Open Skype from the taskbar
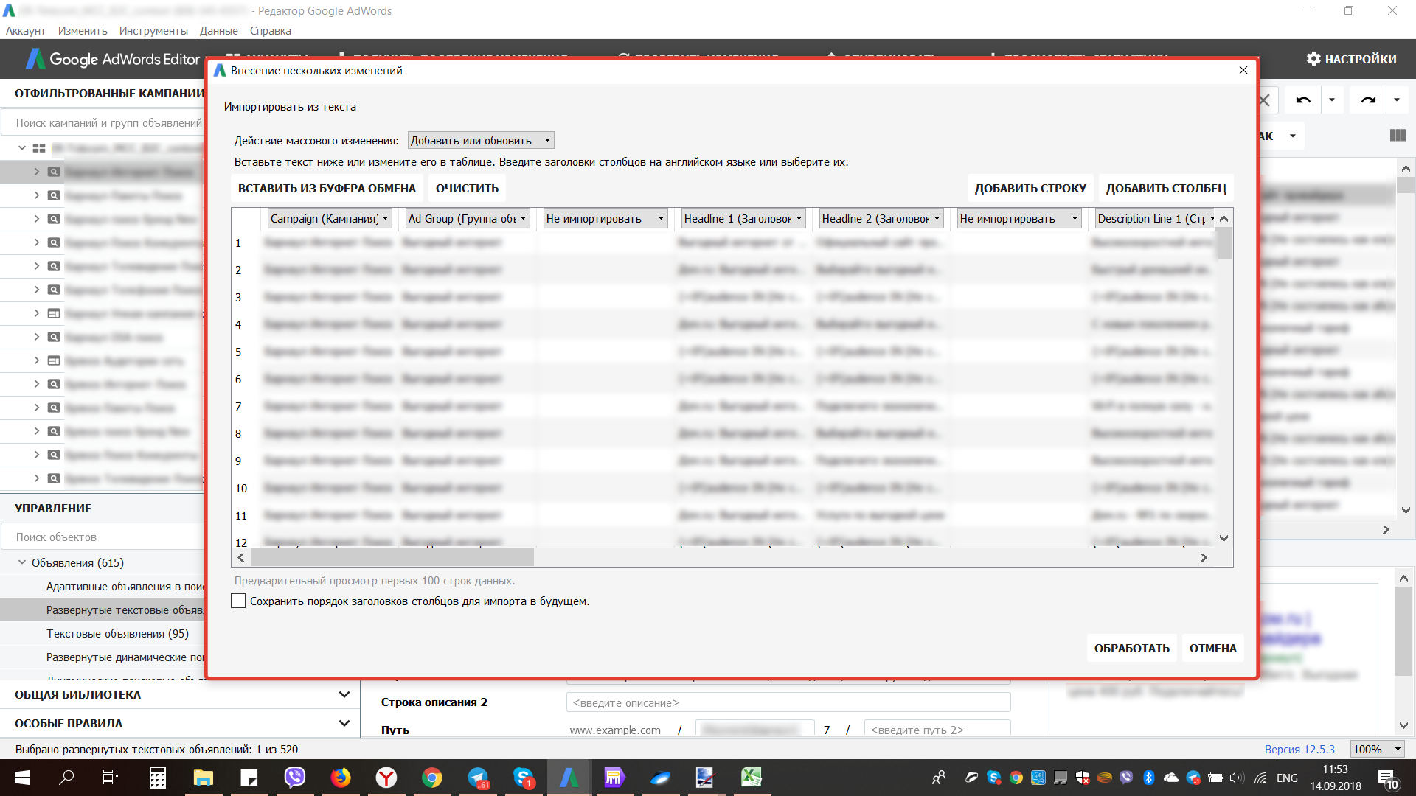Image resolution: width=1416 pixels, height=796 pixels. click(524, 778)
